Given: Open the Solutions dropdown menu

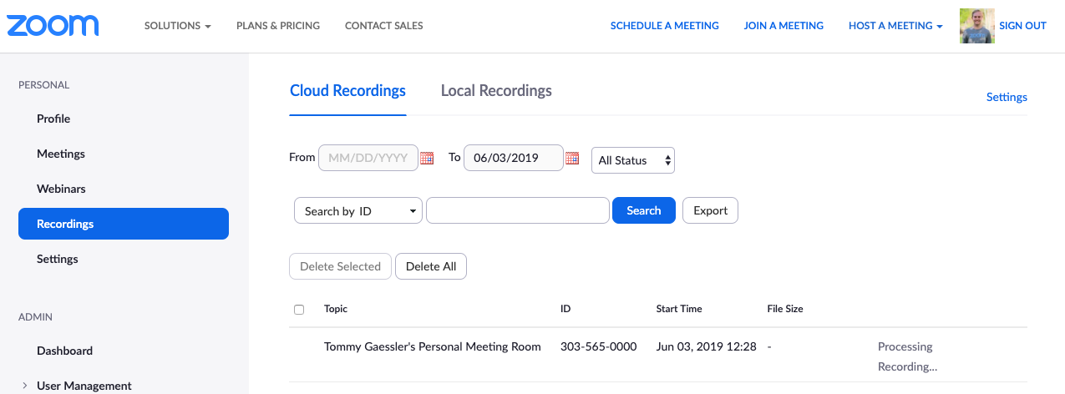Looking at the screenshot, I should point(177,26).
